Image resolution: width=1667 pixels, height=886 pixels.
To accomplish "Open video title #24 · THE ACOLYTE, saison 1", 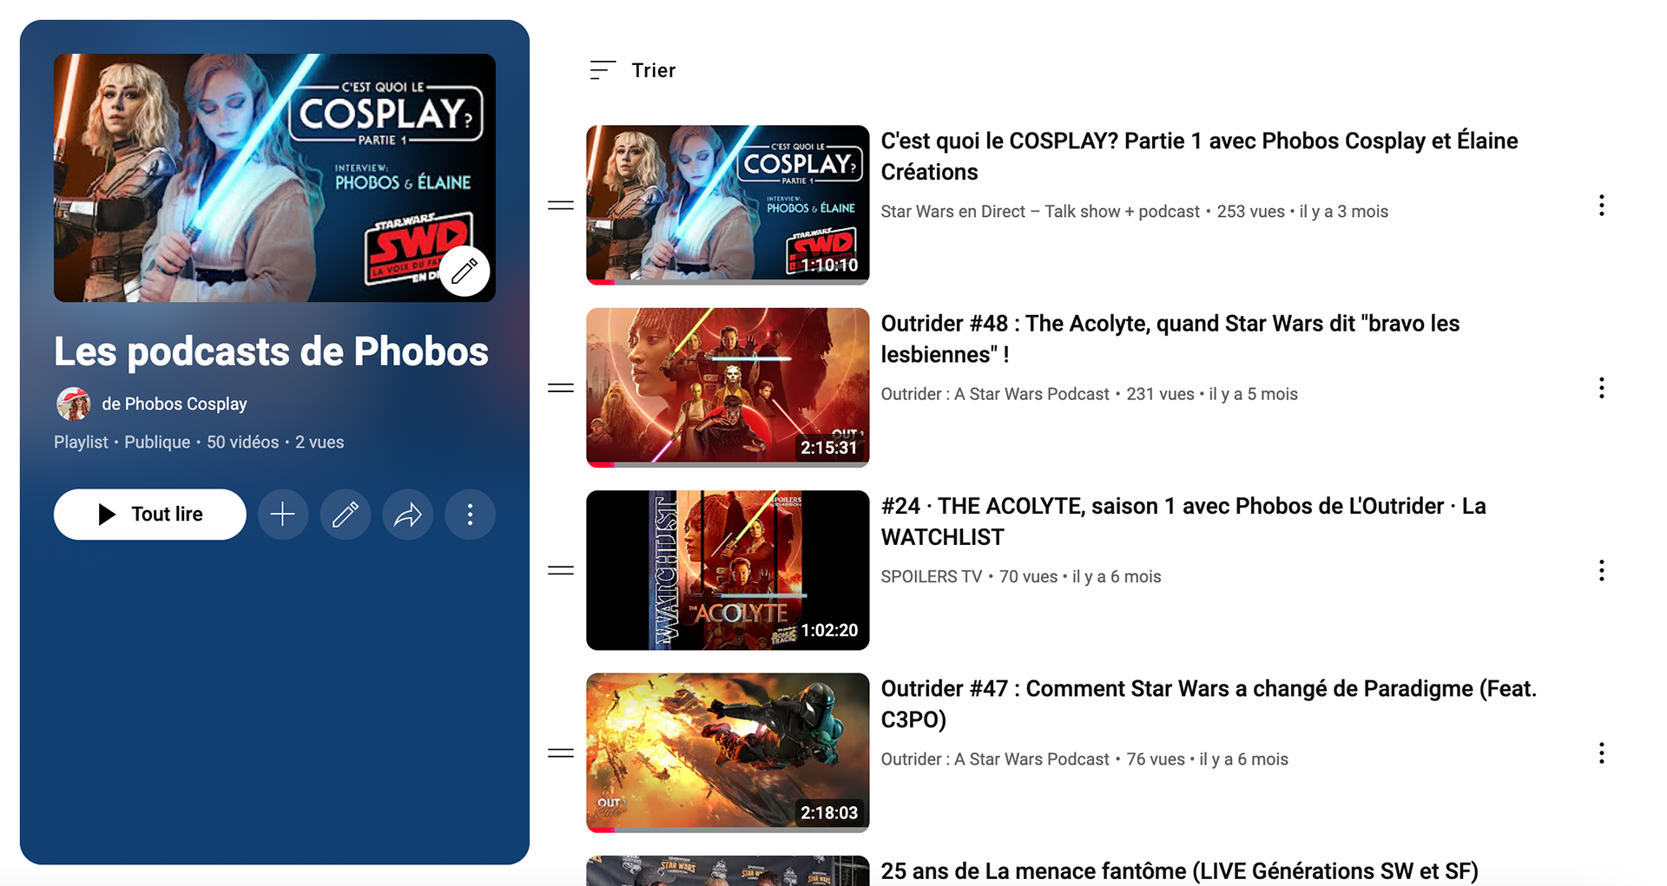I will [1183, 522].
